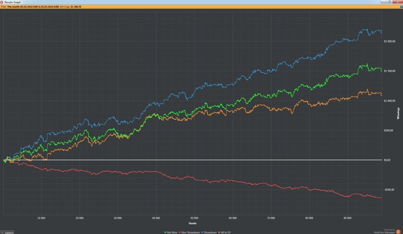403x234 pixels.
Task: Select the Net Won legend entry
Action: point(171,232)
